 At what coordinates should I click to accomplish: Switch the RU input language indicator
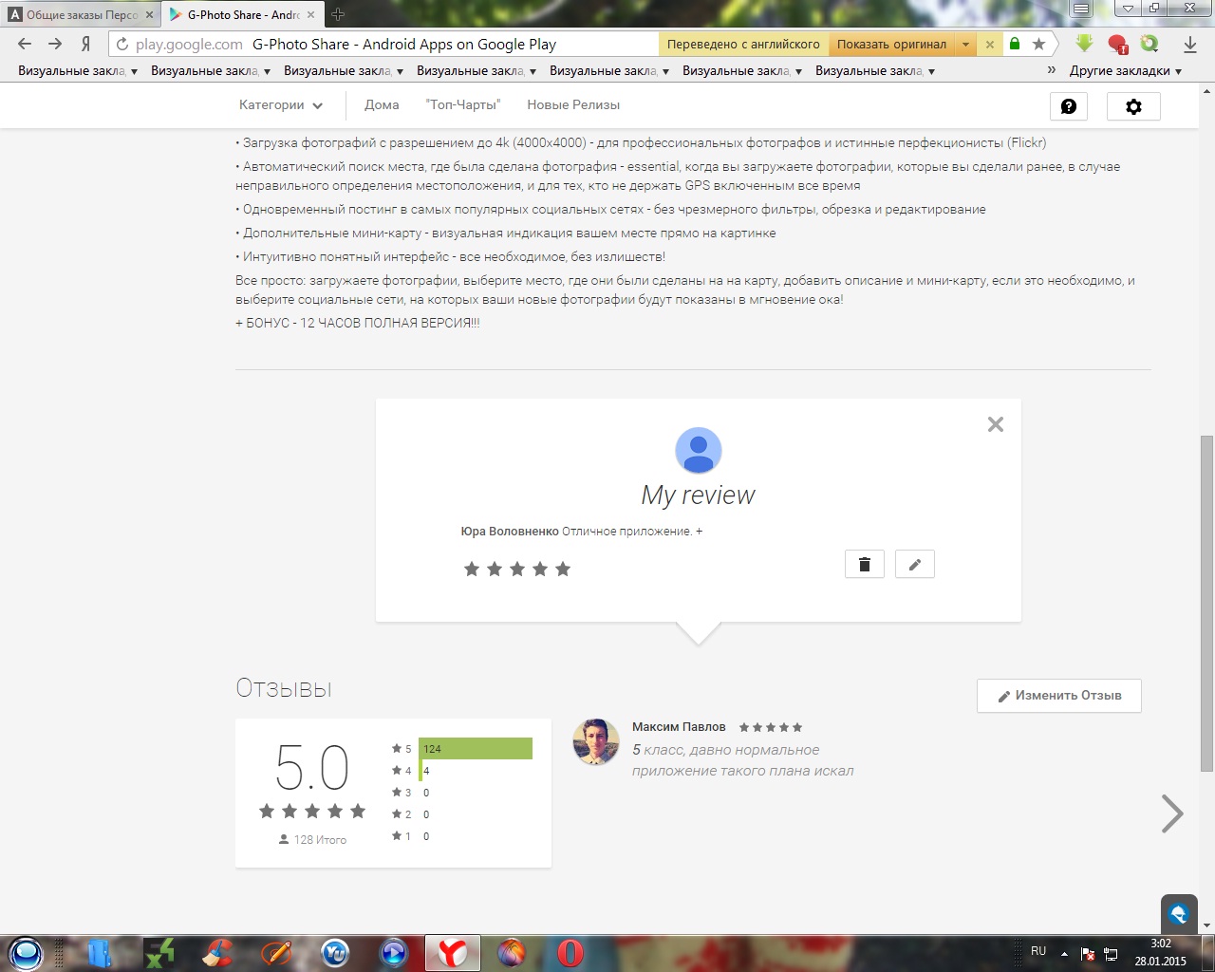[x=1038, y=951]
